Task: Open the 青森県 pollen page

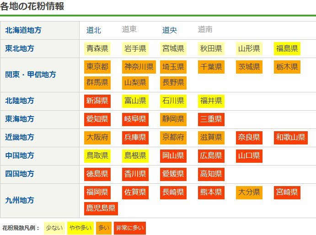Action: 97,48
